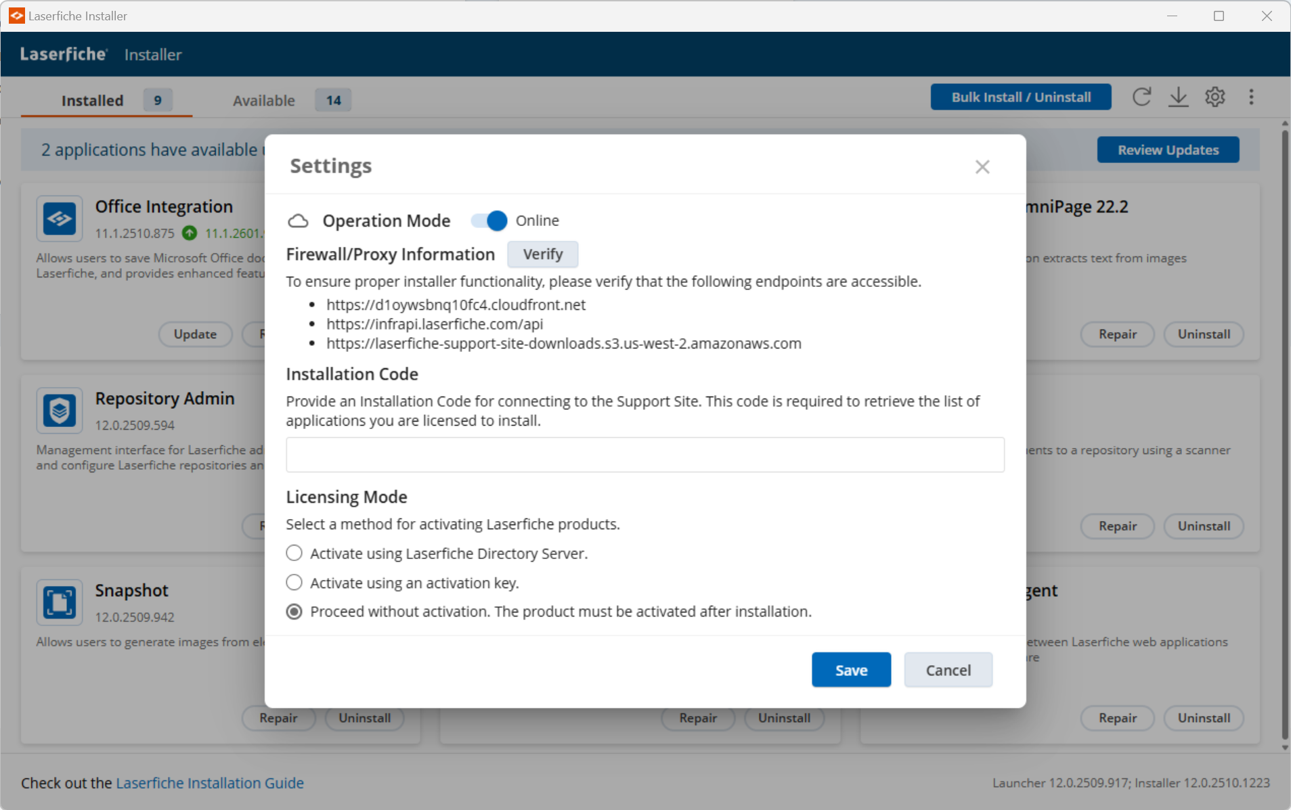Close the Settings dialog with X

pos(982,166)
